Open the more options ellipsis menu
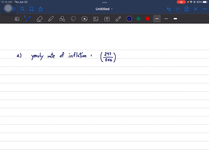The width and height of the screenshot is (209, 156). 205,9
